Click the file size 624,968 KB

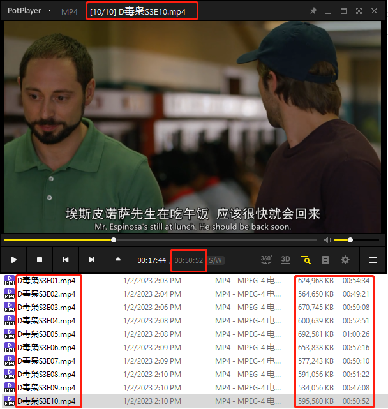coord(316,281)
